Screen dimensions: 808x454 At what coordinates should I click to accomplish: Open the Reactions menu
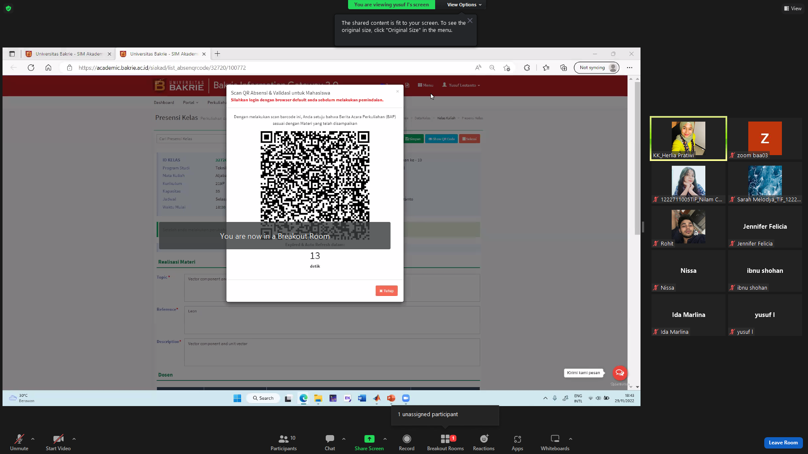pos(484,442)
